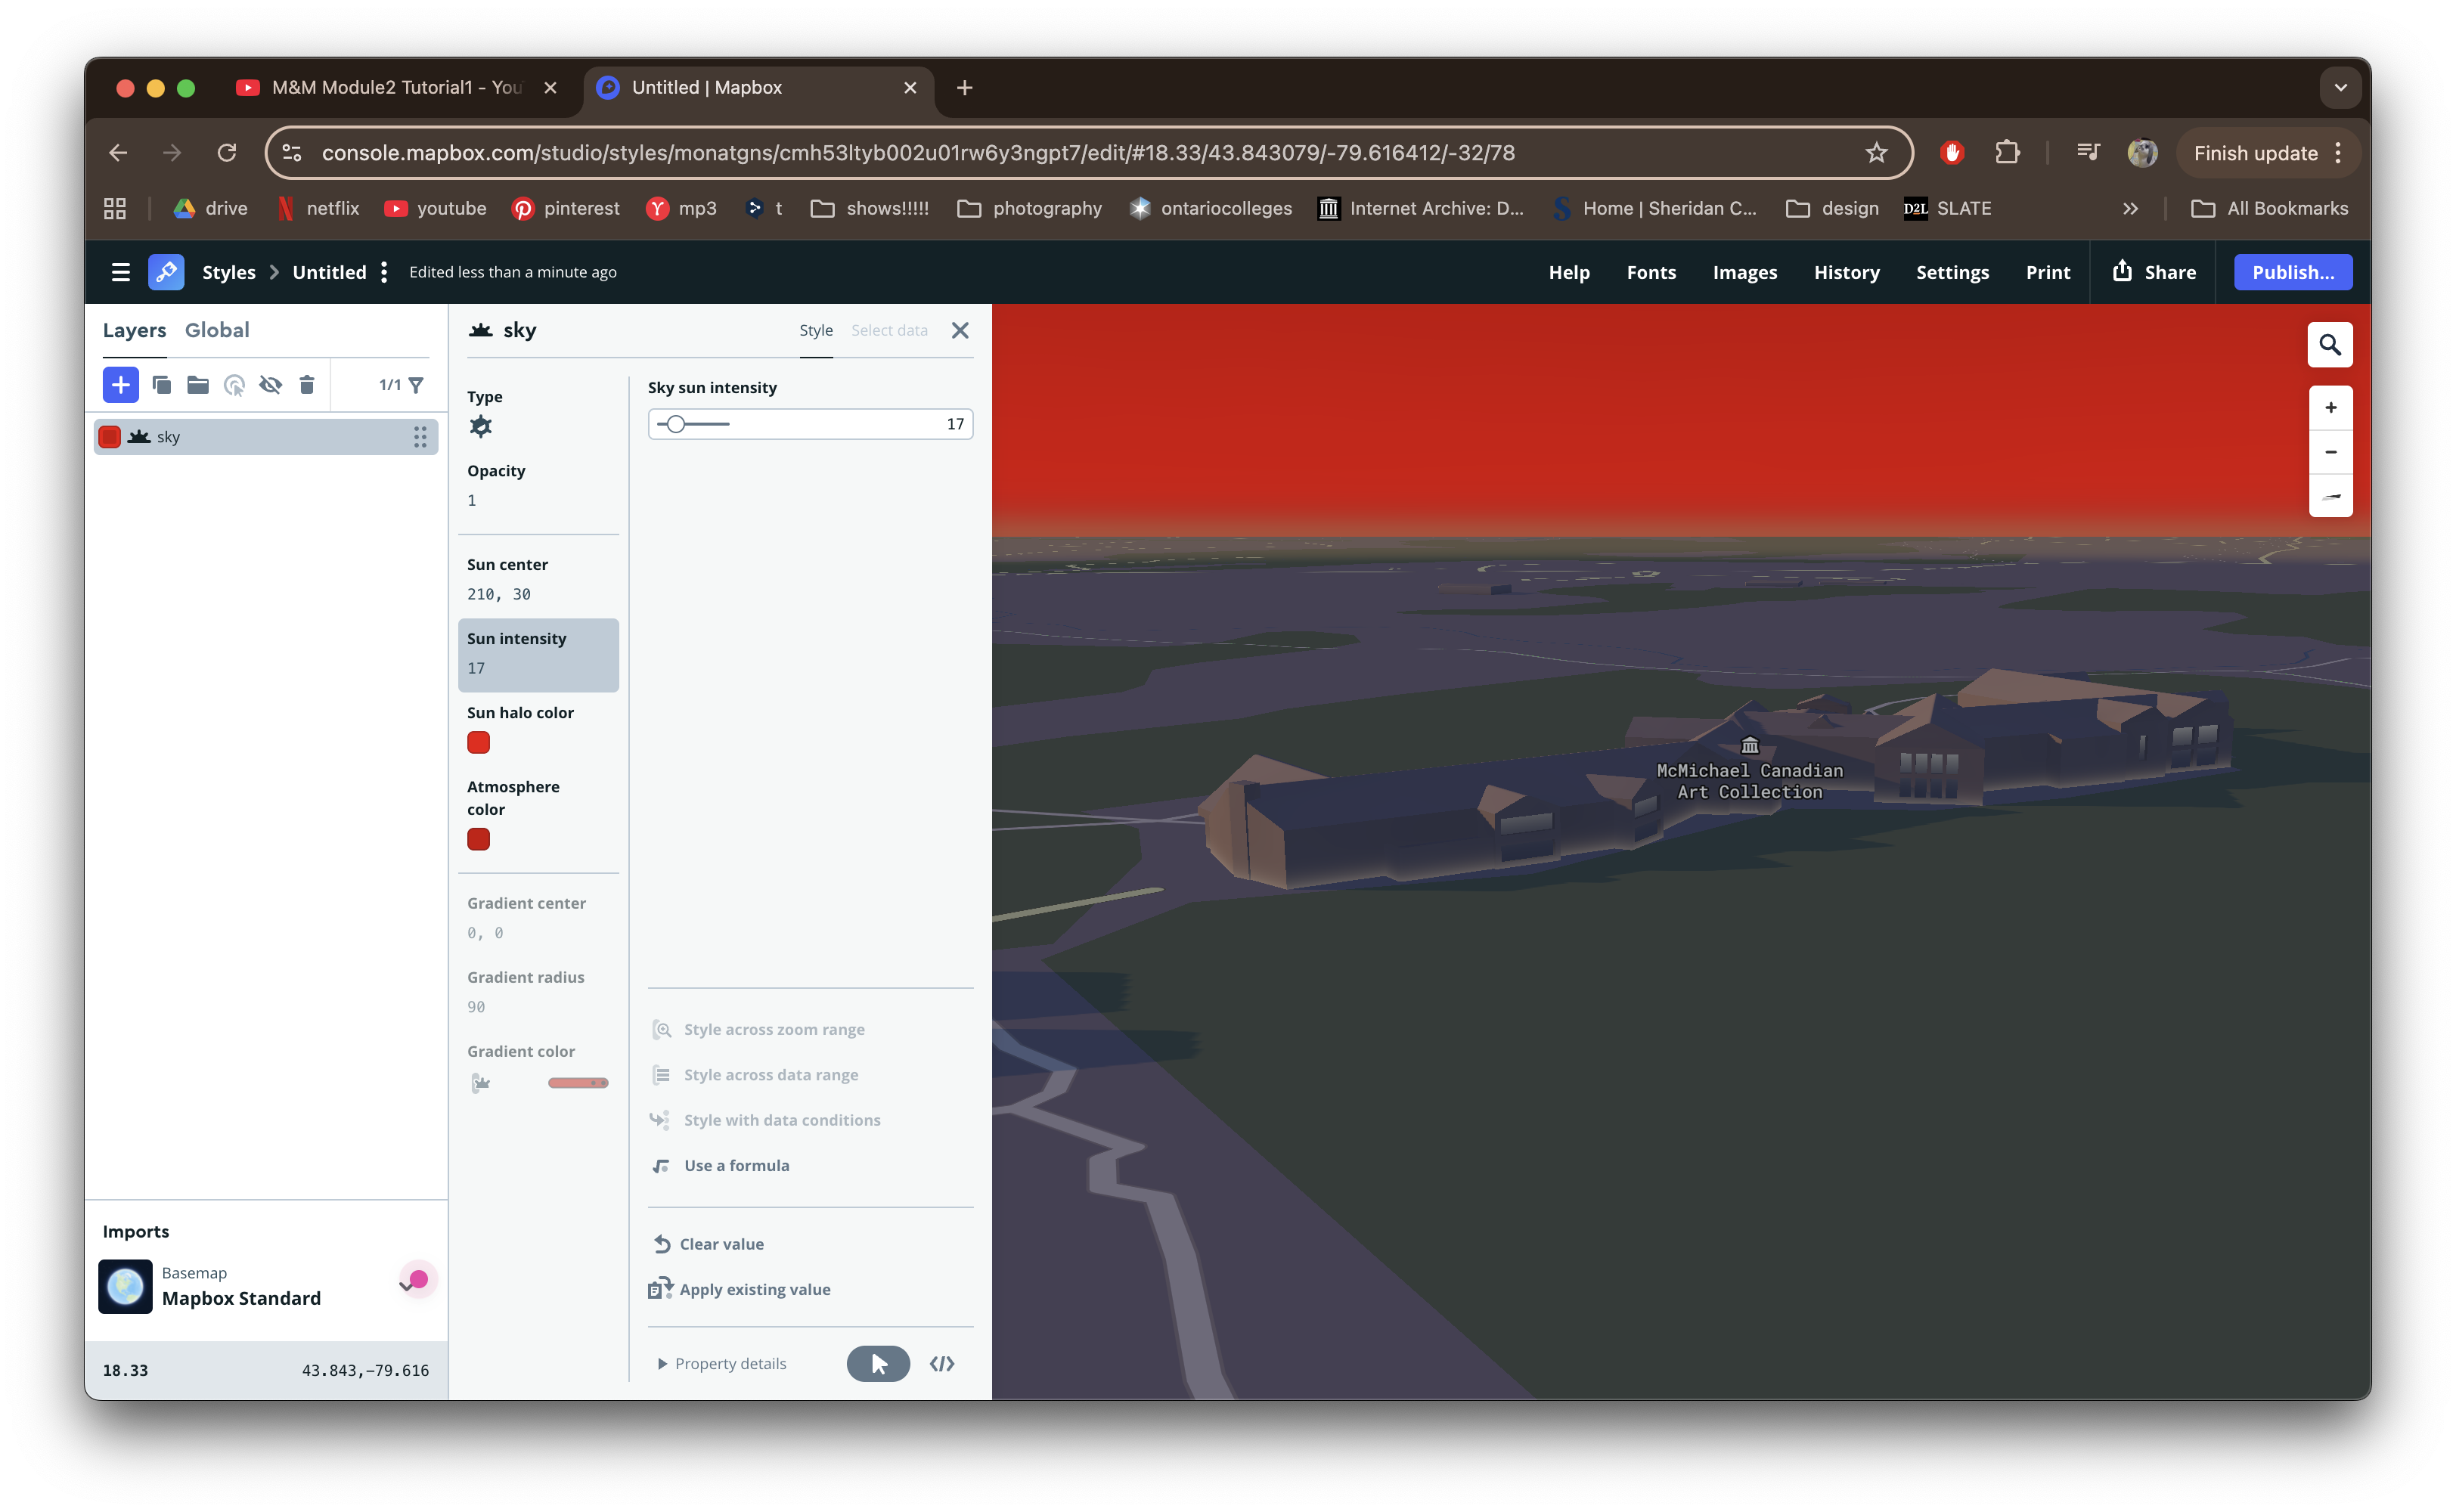The image size is (2456, 1512).
Task: Open the hamburger main menu
Action: coord(121,272)
